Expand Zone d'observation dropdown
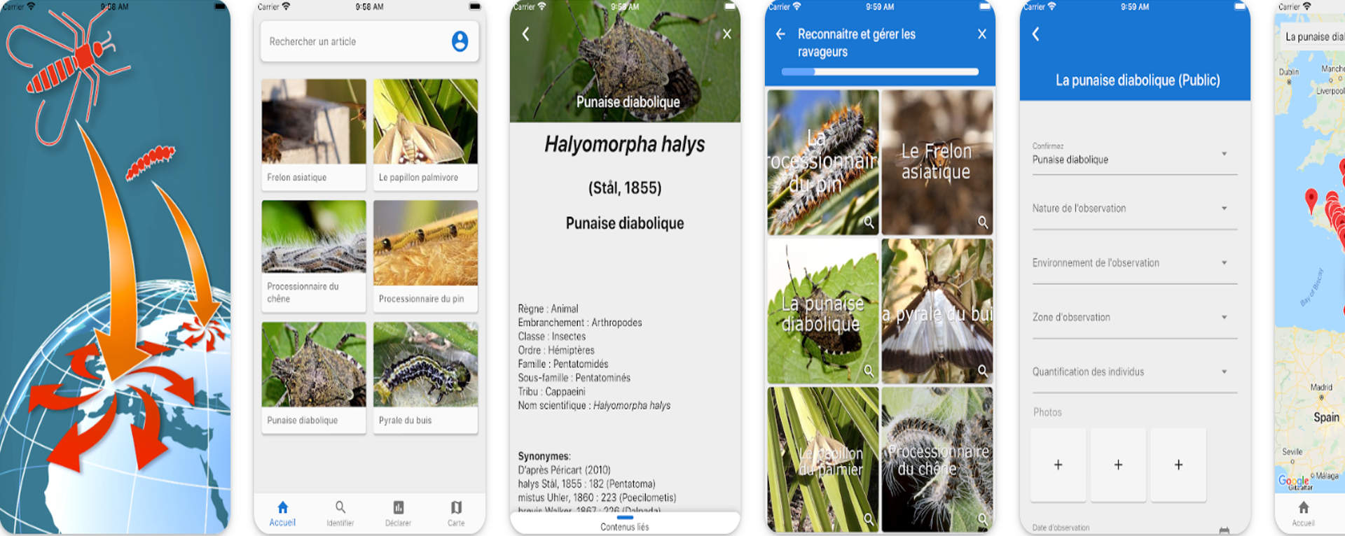Screen dimensions: 1345x536 [1134, 318]
